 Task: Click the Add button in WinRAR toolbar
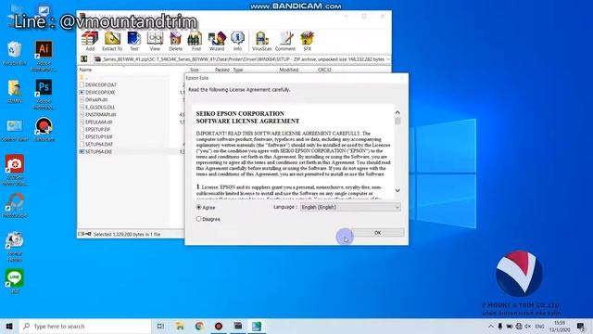tap(90, 41)
